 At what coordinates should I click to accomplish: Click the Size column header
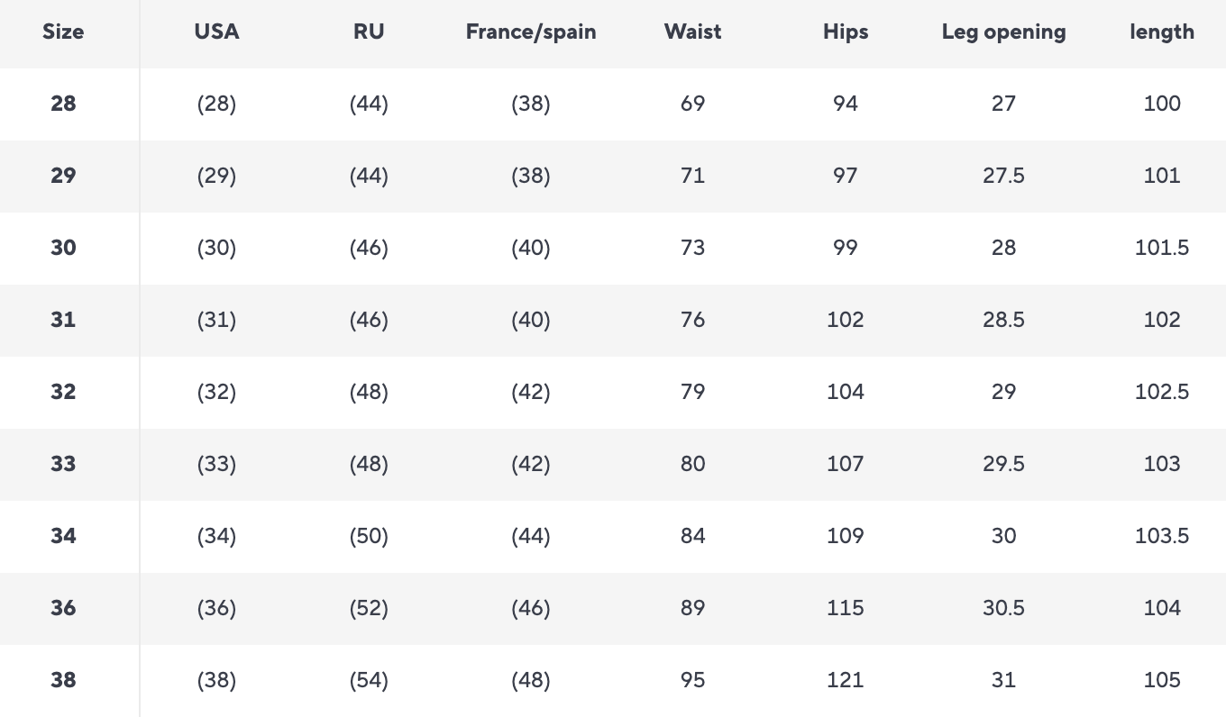pyautogui.click(x=63, y=32)
